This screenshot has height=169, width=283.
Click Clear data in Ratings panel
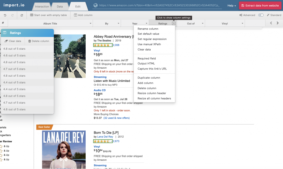[13, 41]
